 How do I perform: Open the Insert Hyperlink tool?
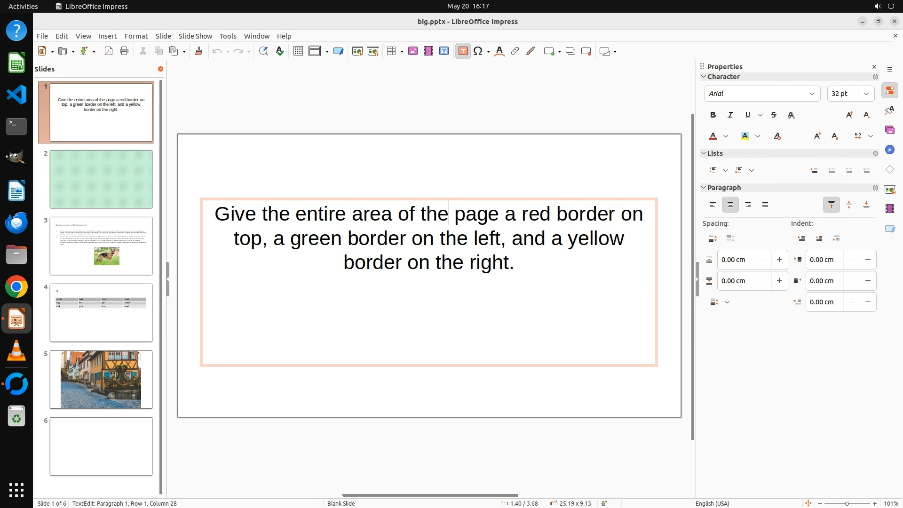coord(515,51)
